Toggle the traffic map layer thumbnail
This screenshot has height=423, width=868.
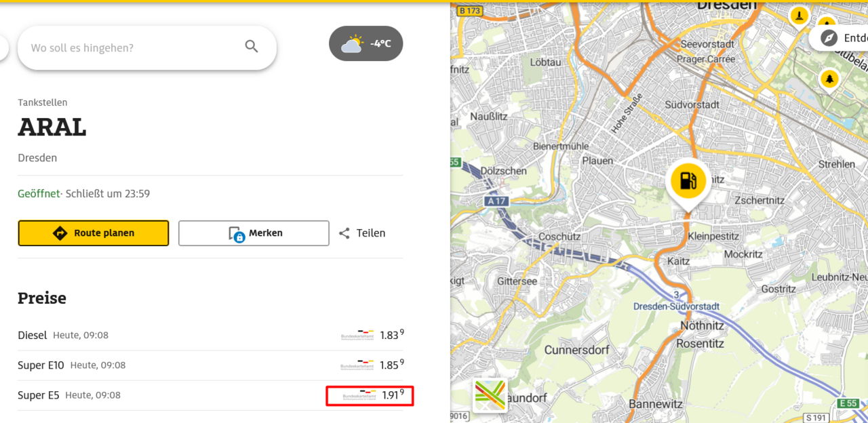click(490, 395)
